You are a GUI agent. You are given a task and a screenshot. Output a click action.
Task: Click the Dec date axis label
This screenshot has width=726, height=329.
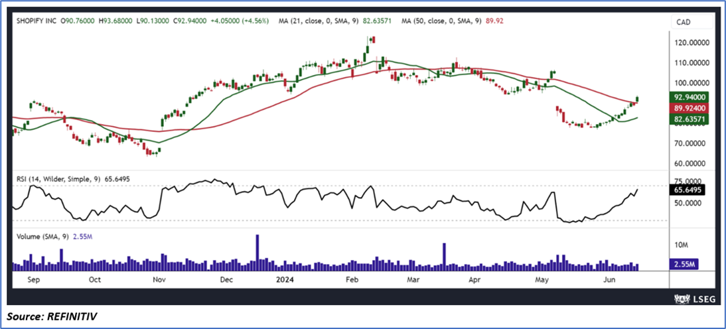click(x=226, y=280)
